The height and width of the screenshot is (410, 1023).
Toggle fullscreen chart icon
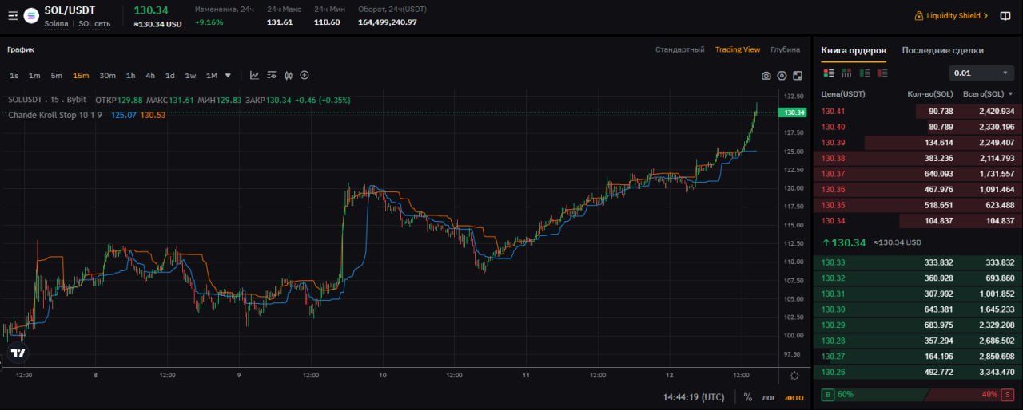[x=797, y=76]
